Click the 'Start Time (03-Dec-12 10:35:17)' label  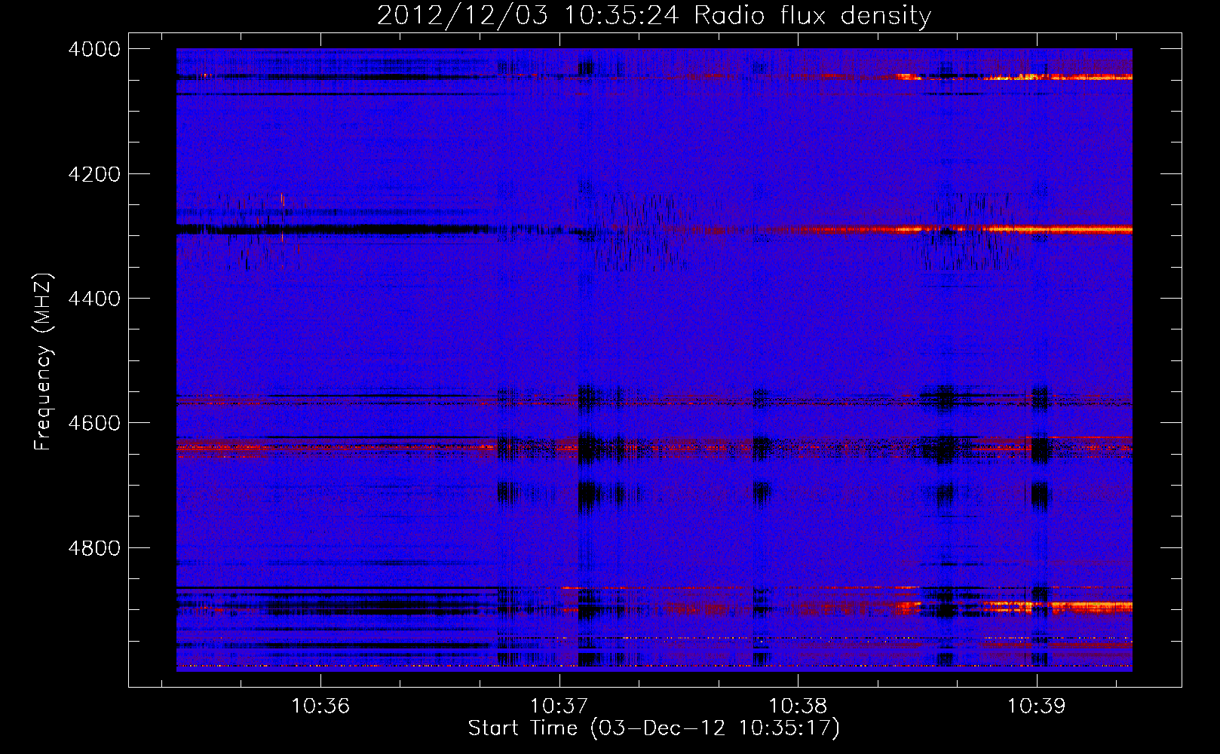click(x=654, y=728)
